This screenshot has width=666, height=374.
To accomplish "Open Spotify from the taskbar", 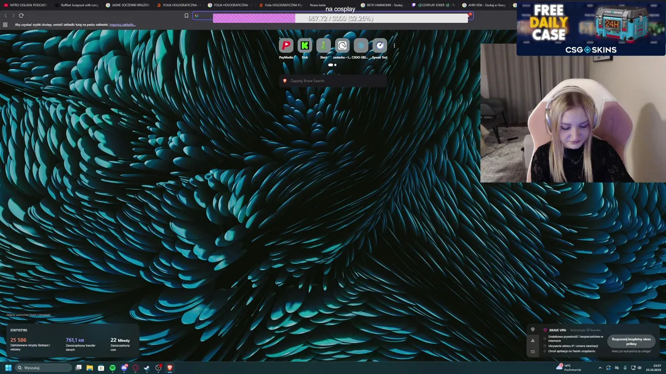I will click(112, 368).
